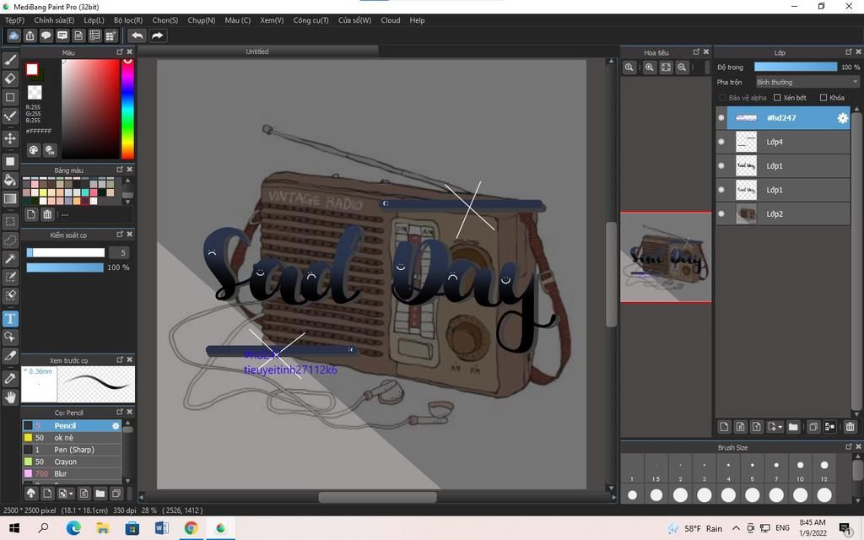The width and height of the screenshot is (864, 540).
Task: Open settings gear for Pencil brush
Action: point(115,426)
